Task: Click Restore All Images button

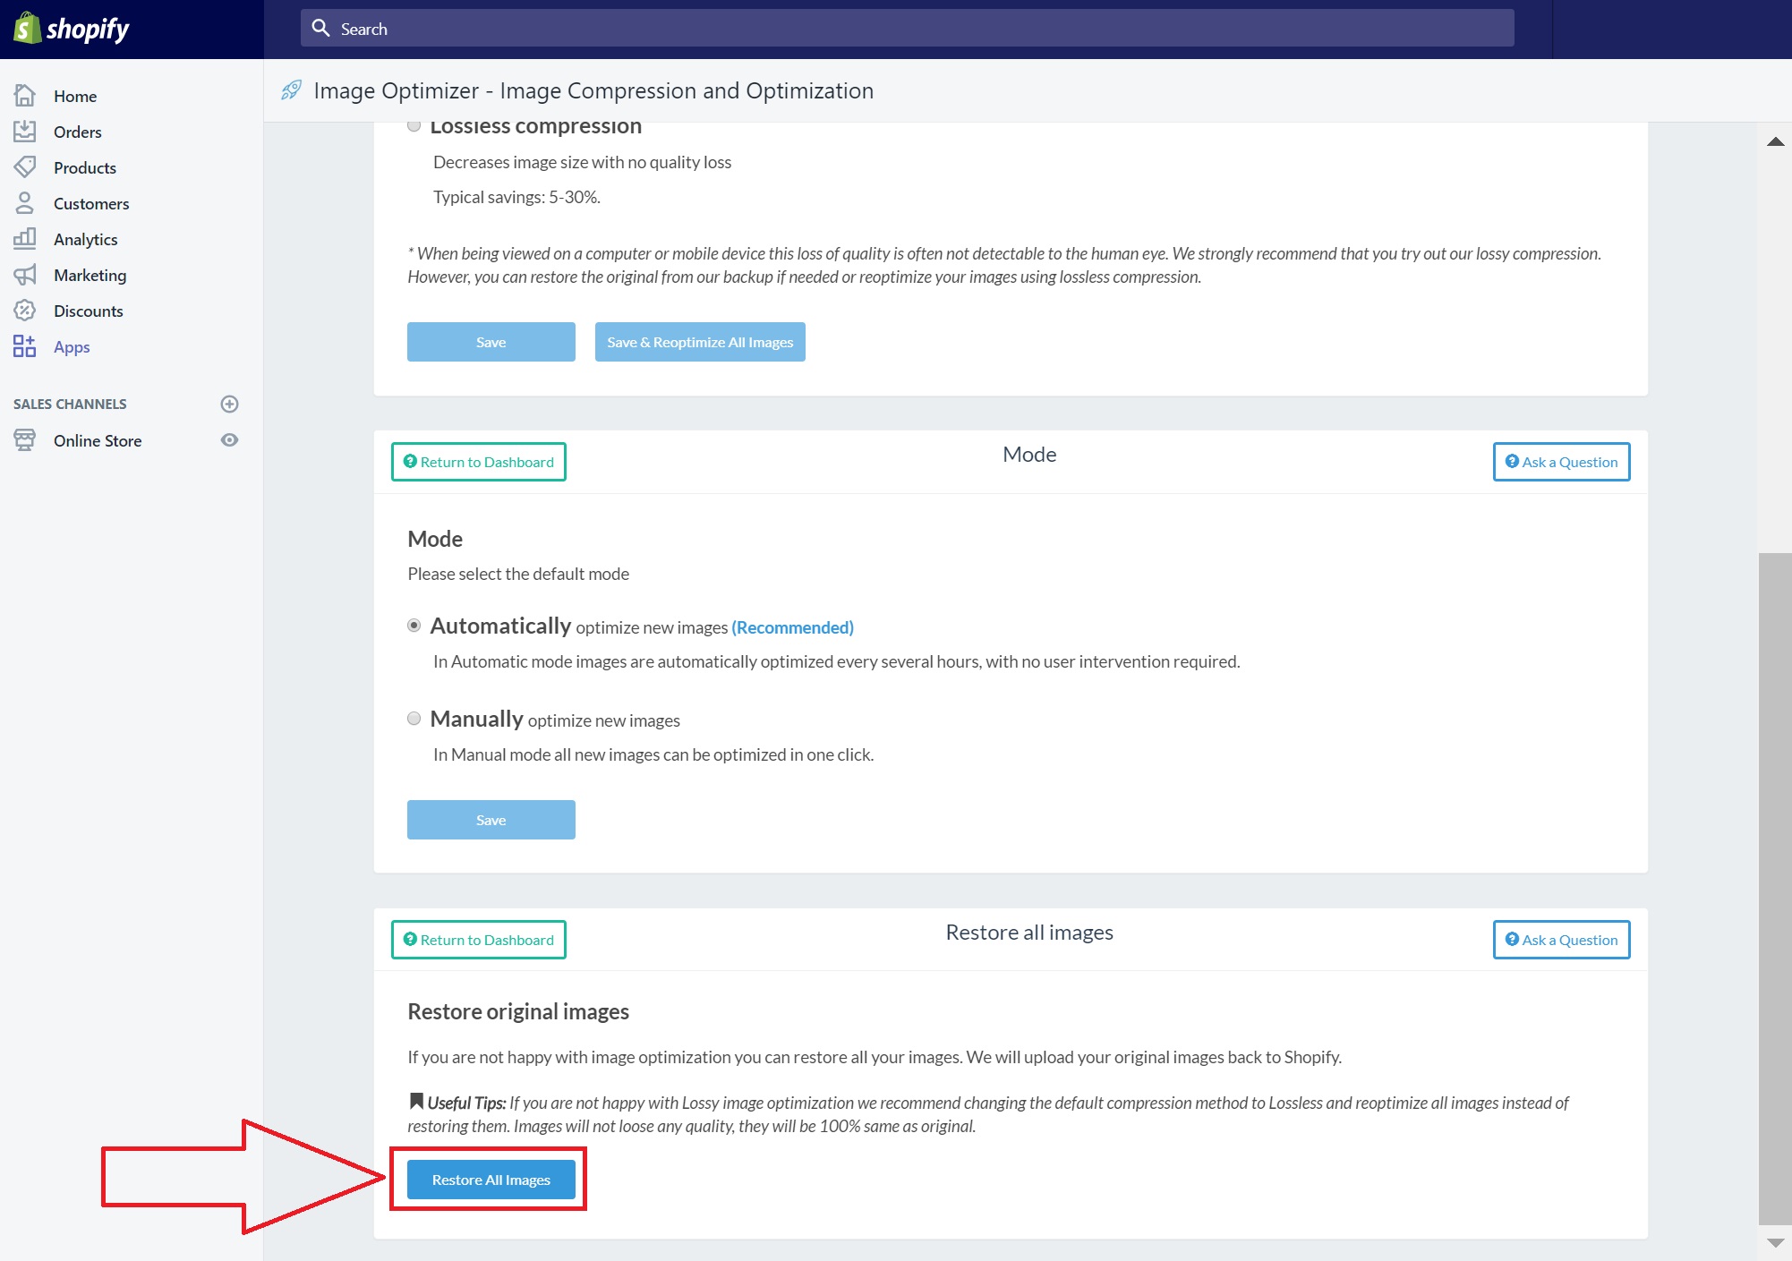Action: click(491, 1180)
